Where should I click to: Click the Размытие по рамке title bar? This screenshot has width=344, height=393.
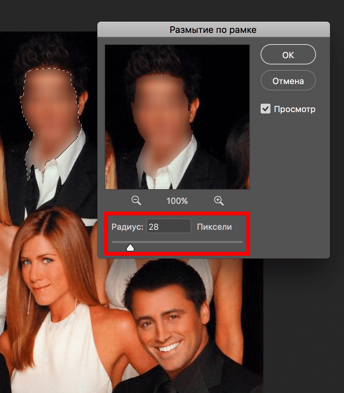tap(213, 30)
